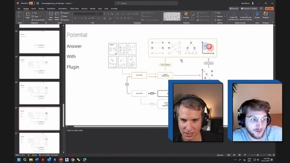
Task: Click the orange Share button
Action: point(269,9)
